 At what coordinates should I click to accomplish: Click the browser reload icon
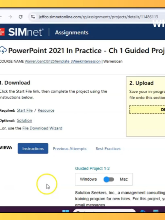pos(21,17)
